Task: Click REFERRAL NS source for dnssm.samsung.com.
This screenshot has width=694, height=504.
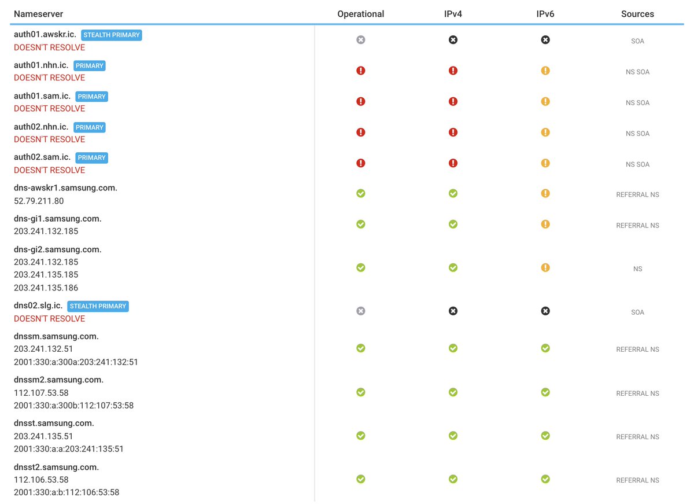Action: click(637, 350)
